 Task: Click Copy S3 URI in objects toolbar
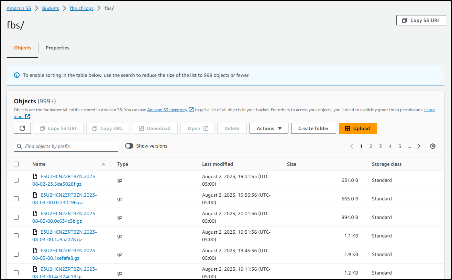click(58, 128)
